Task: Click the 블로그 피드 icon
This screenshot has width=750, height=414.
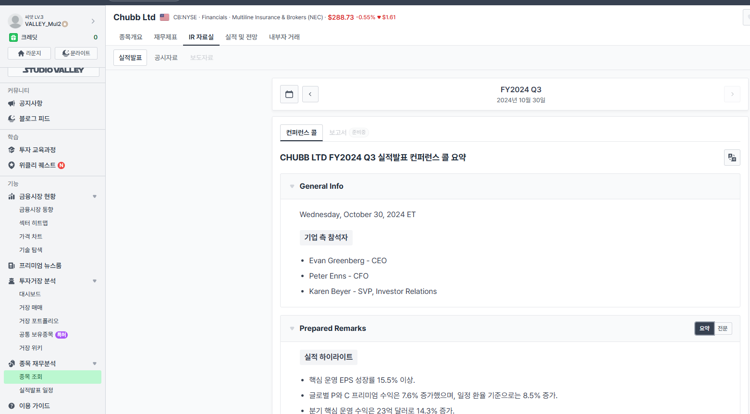Action: click(x=12, y=119)
